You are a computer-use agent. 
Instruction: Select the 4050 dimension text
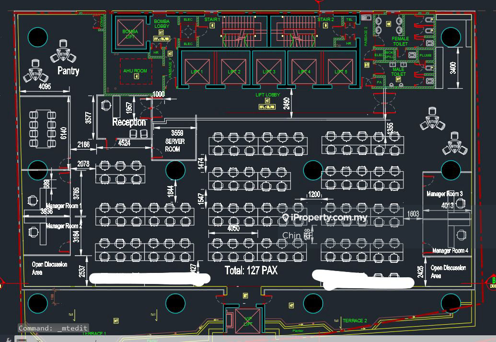[234, 229]
